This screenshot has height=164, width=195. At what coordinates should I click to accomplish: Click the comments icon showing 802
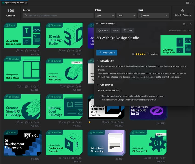[x=69, y=86]
